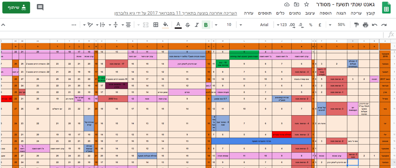The width and height of the screenshot is (396, 168).
Task: Format numbers as percent
Action: point(310,25)
